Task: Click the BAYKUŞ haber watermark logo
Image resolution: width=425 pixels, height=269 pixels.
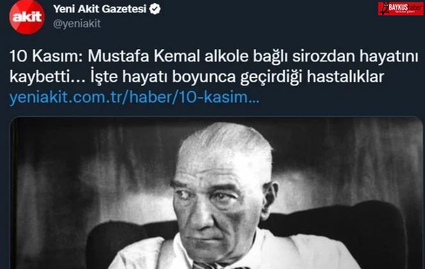Action: pos(401,8)
